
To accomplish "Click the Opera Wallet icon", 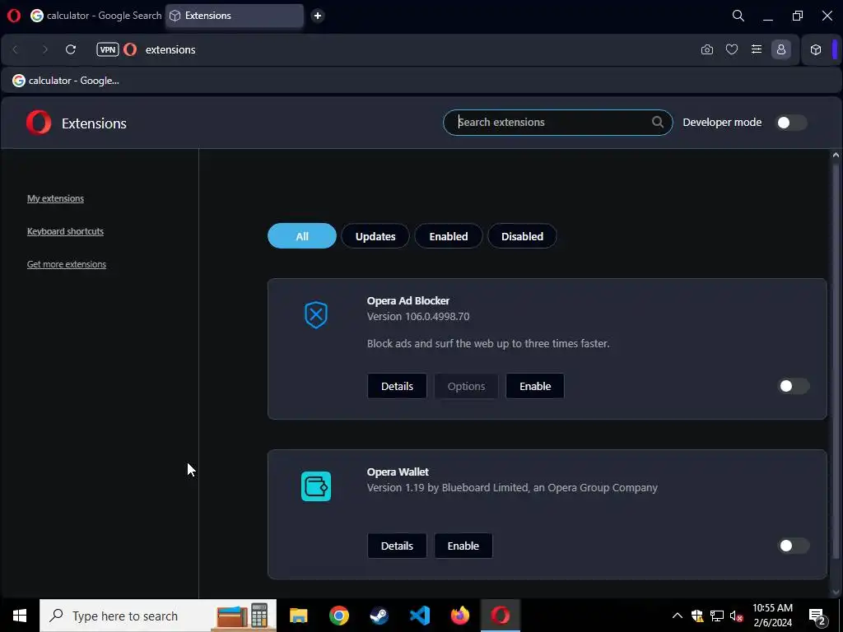I will [316, 486].
